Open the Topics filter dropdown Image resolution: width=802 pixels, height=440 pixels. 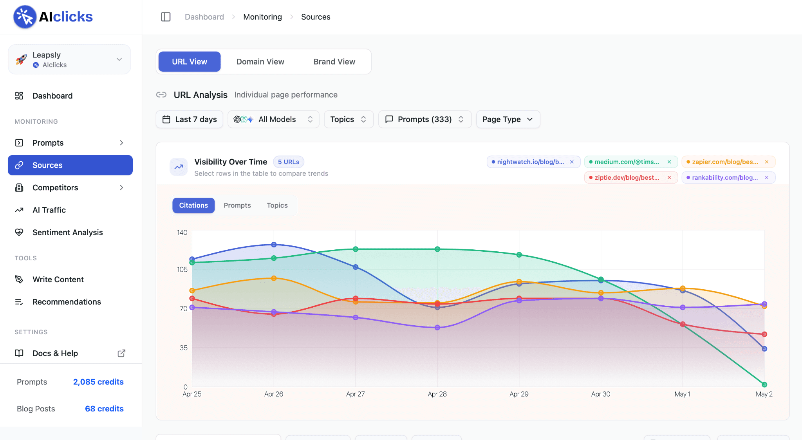point(349,119)
